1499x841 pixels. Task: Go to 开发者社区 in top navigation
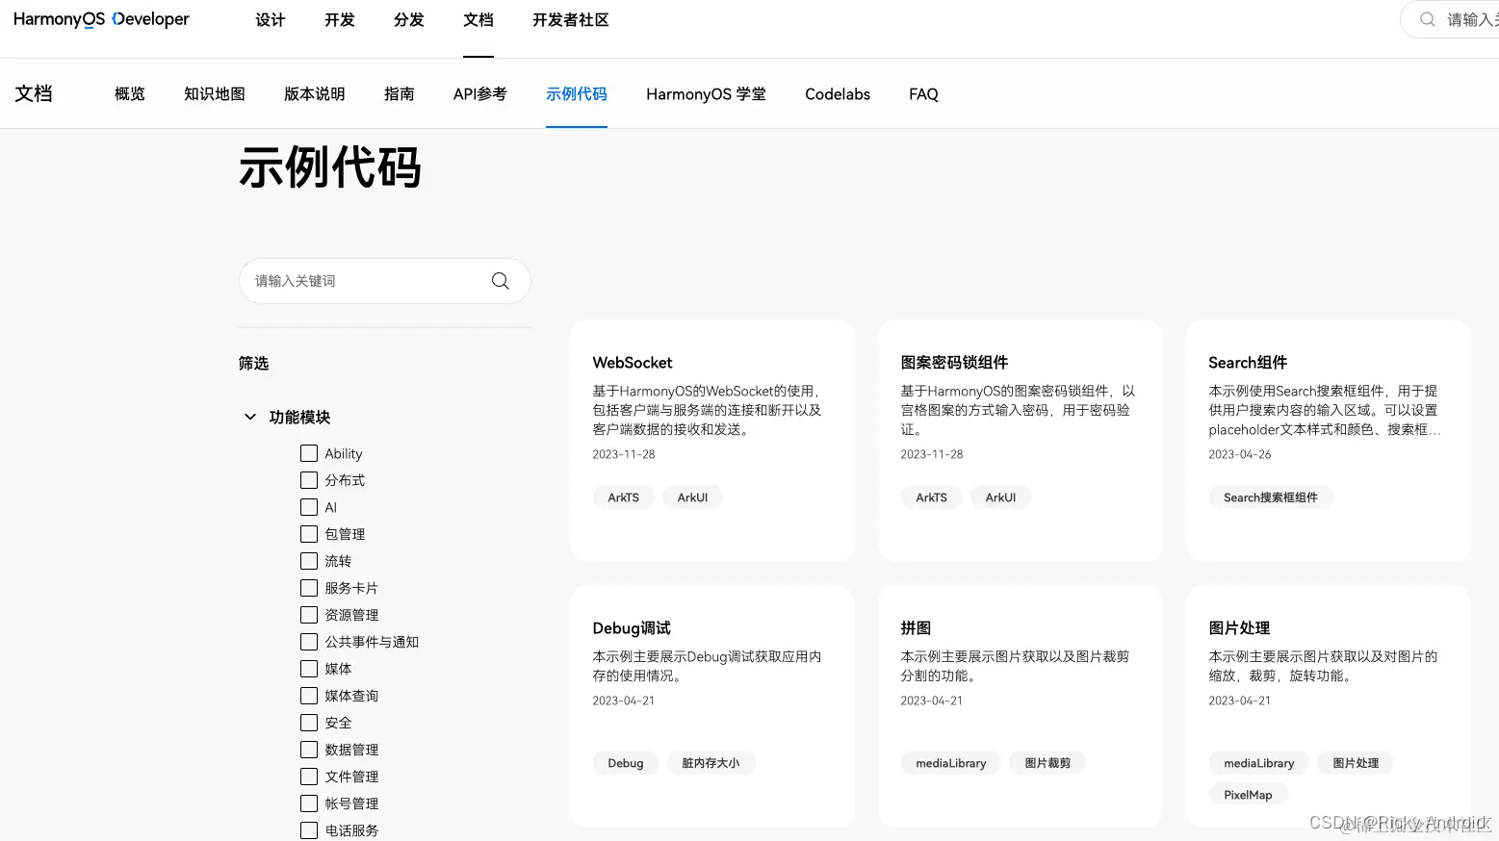[571, 20]
